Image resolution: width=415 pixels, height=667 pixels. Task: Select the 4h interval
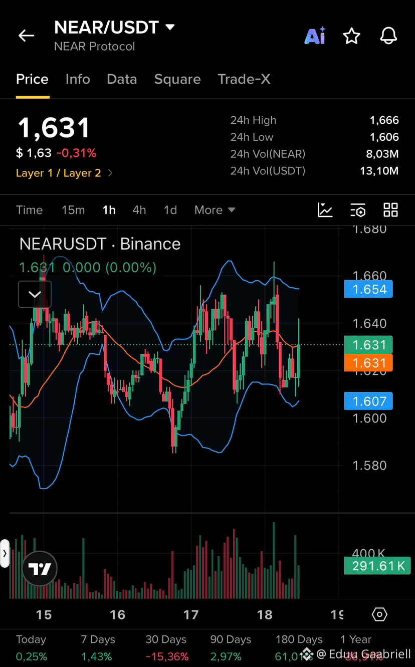[x=139, y=210]
